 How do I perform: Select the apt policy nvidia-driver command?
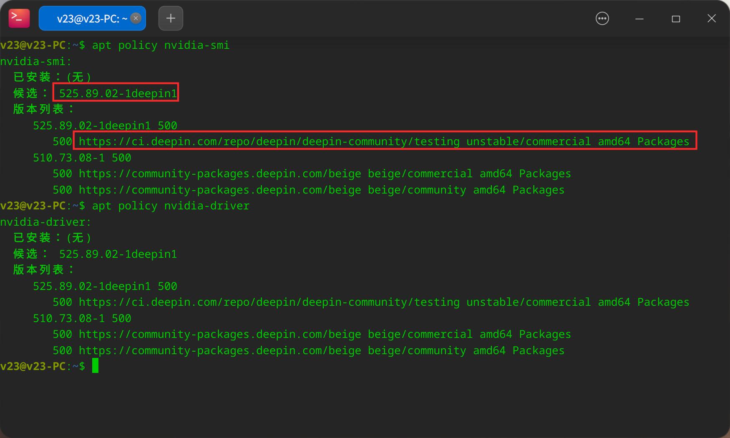point(171,206)
